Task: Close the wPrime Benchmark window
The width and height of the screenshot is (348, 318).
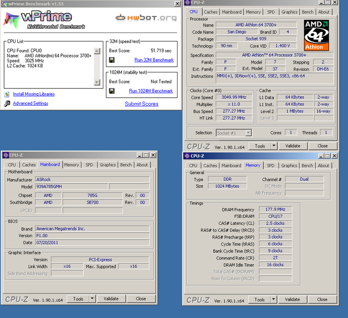Action: click(x=178, y=4)
